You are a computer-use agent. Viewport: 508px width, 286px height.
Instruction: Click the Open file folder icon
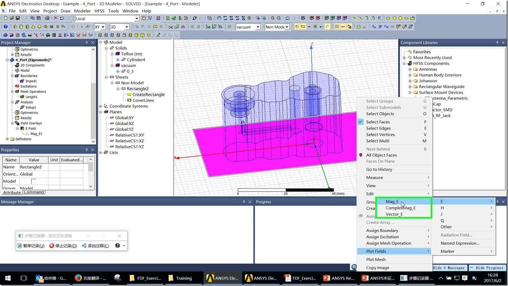point(12,18)
